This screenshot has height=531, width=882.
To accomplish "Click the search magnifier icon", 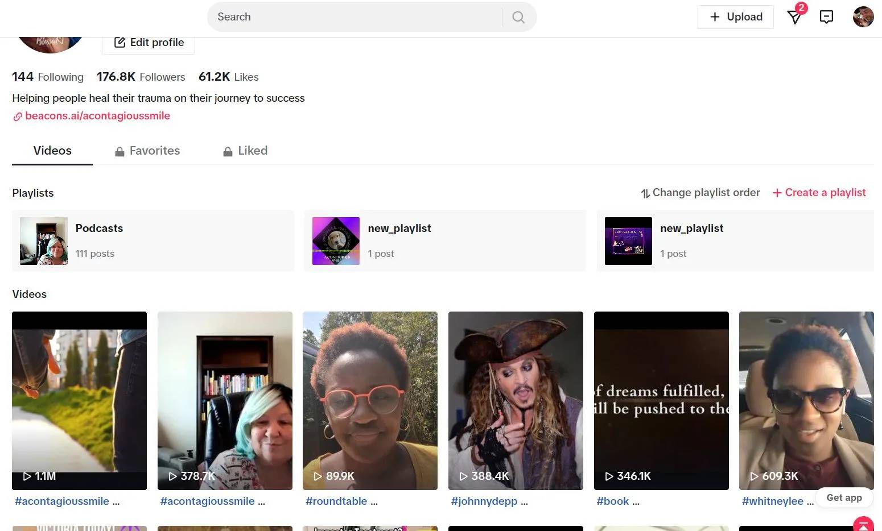I will click(518, 17).
